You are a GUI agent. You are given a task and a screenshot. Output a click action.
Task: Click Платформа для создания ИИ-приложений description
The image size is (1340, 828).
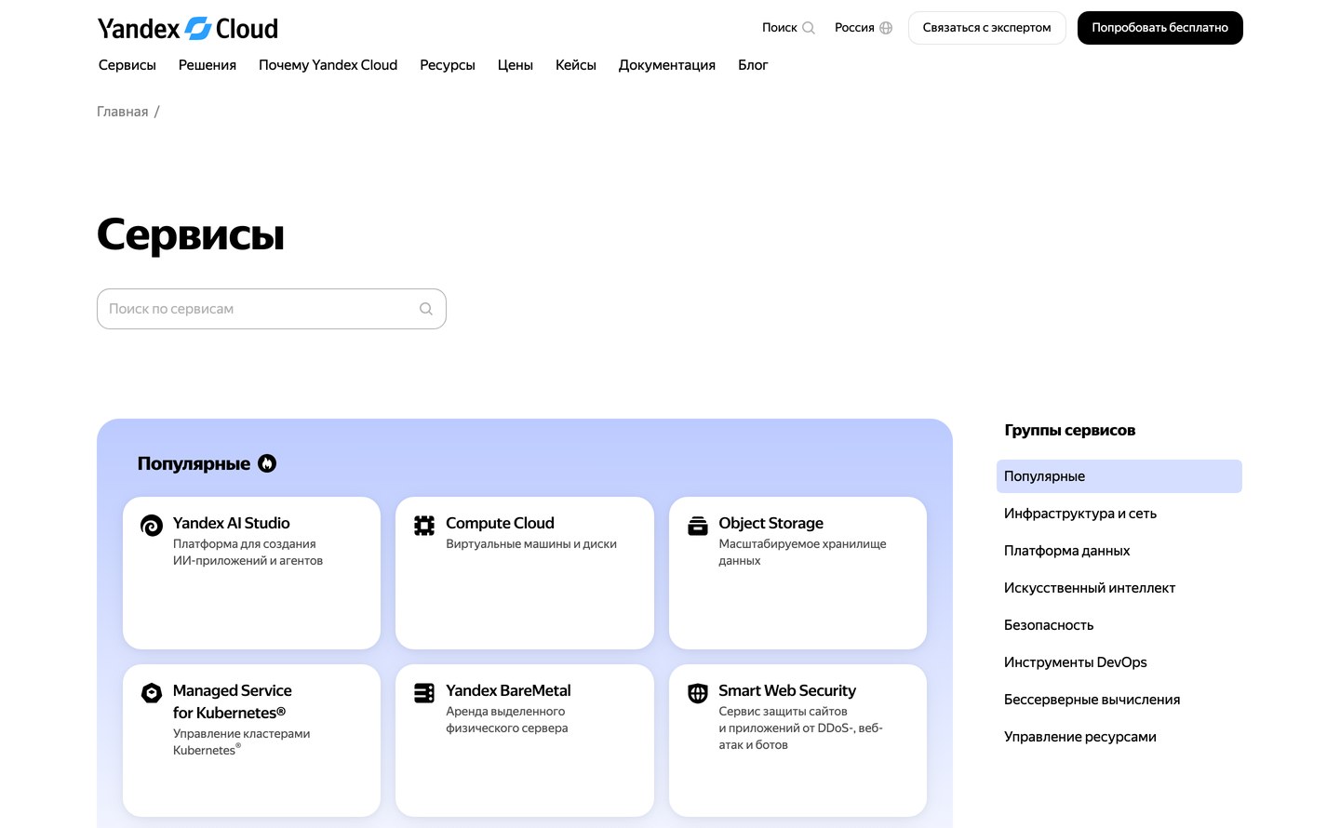(x=248, y=553)
